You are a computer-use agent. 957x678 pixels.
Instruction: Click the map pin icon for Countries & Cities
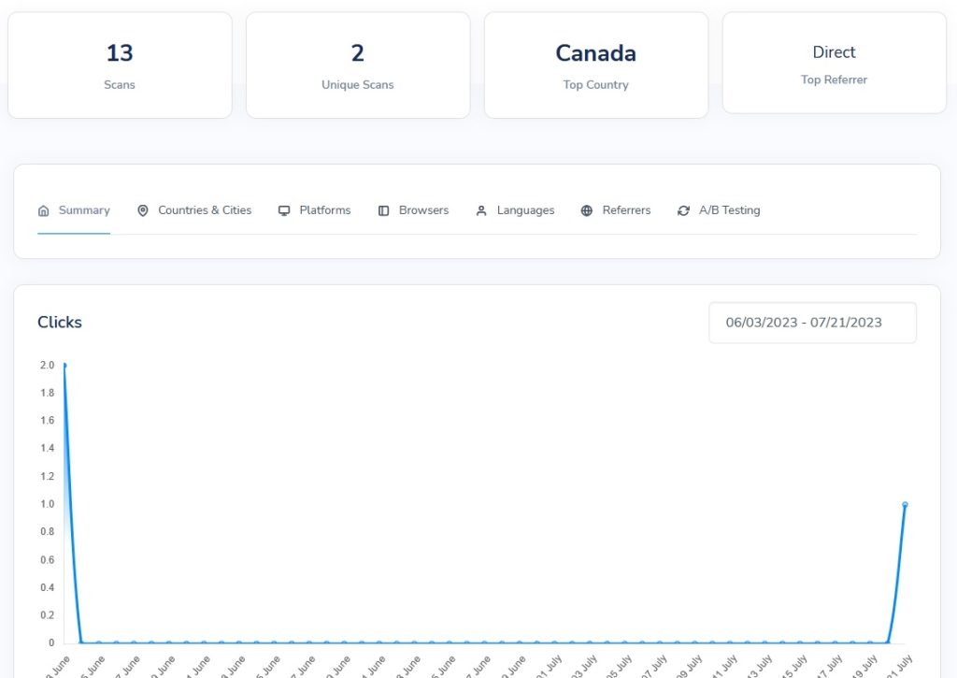pyautogui.click(x=143, y=210)
